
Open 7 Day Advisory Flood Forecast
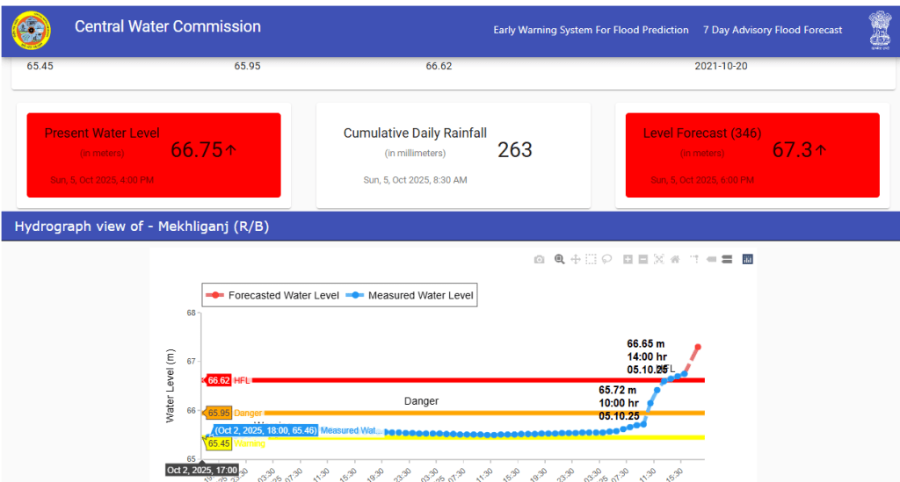tap(772, 30)
